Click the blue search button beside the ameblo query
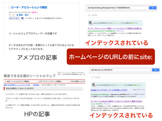162x121 pixels. pos(153,8)
